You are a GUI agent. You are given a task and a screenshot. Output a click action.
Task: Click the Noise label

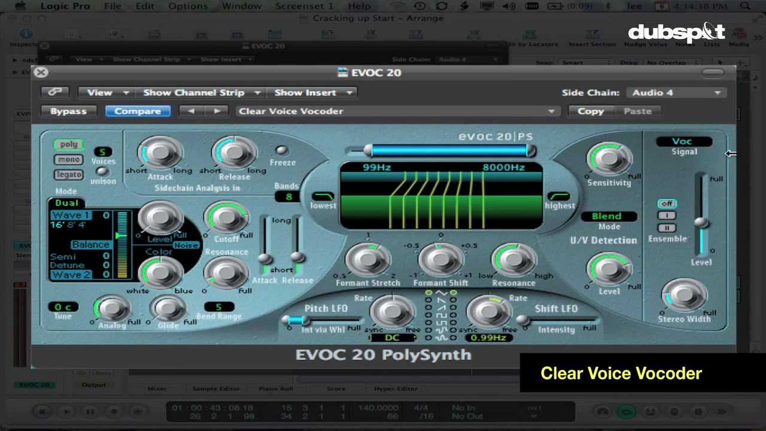pyautogui.click(x=186, y=245)
